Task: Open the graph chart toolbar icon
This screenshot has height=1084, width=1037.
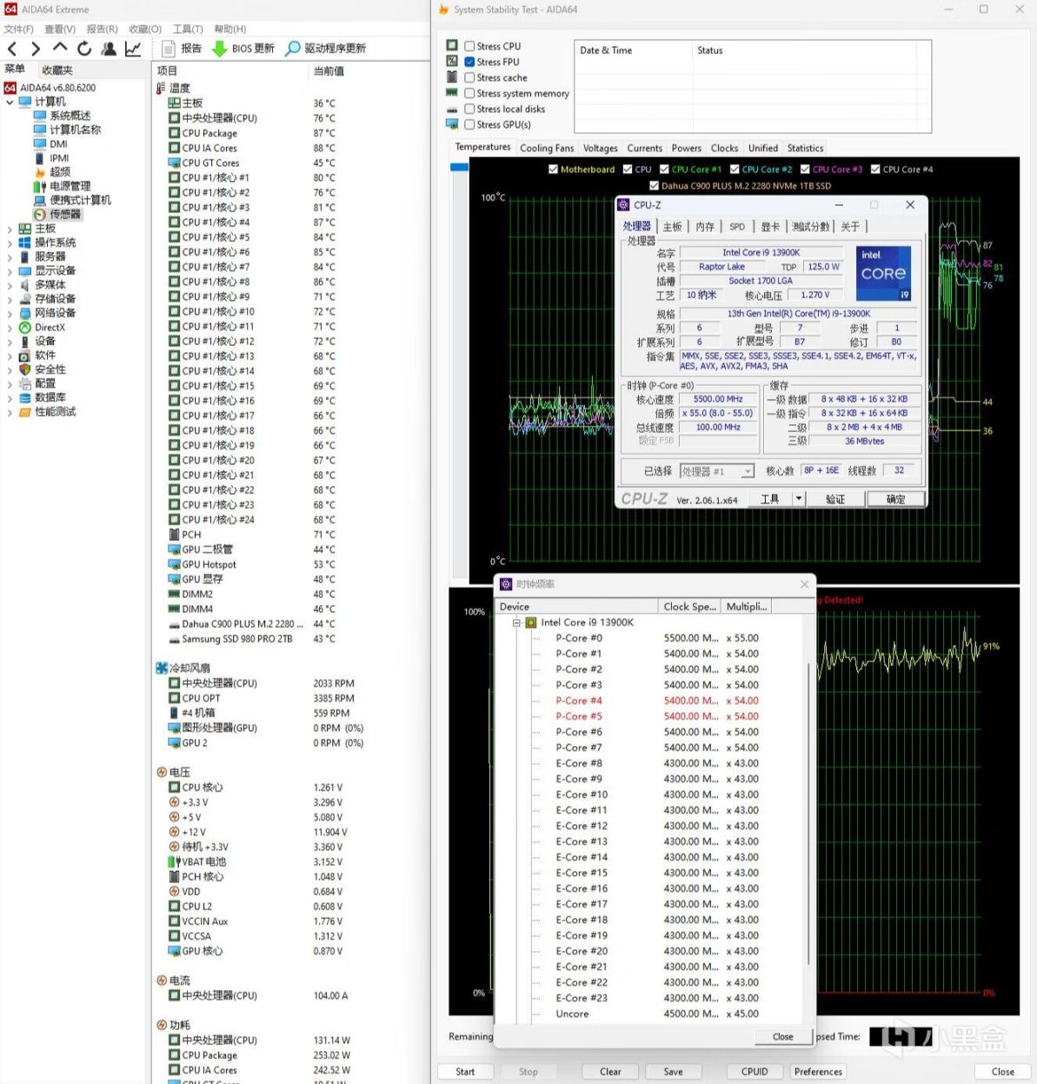Action: tap(133, 49)
